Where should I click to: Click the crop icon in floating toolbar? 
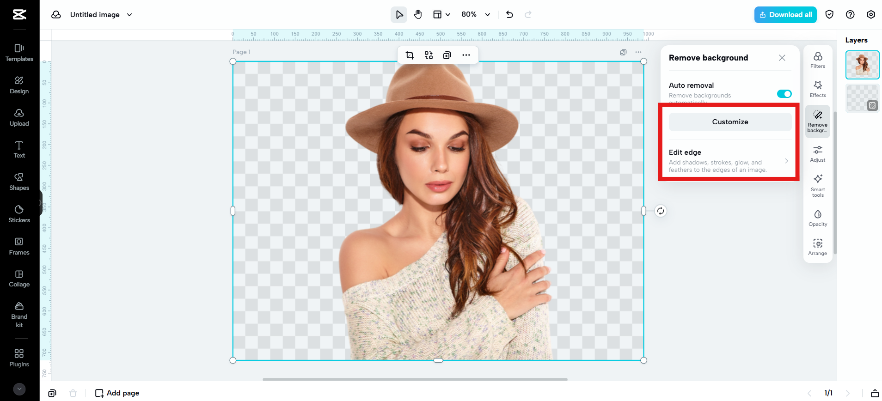[x=410, y=55]
